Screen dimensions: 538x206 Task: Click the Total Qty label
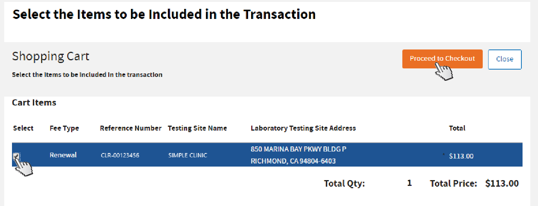(344, 184)
